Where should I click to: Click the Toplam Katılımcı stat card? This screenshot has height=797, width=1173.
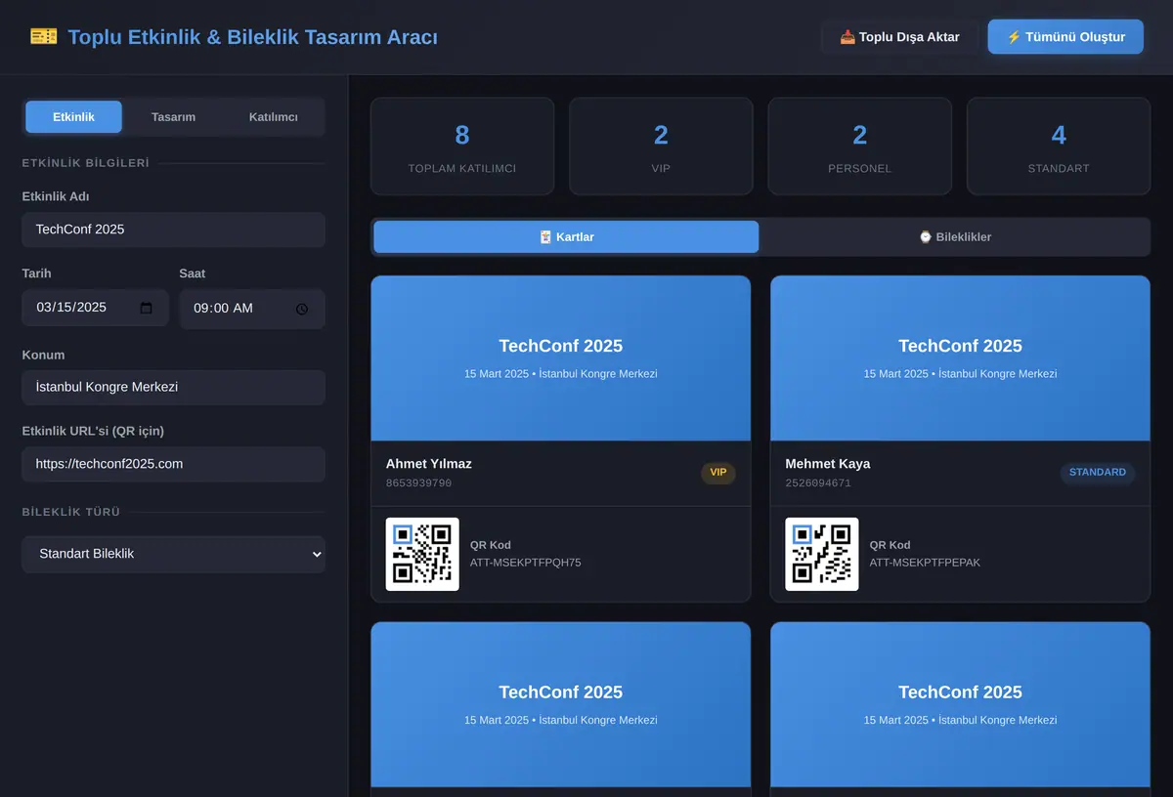click(462, 147)
